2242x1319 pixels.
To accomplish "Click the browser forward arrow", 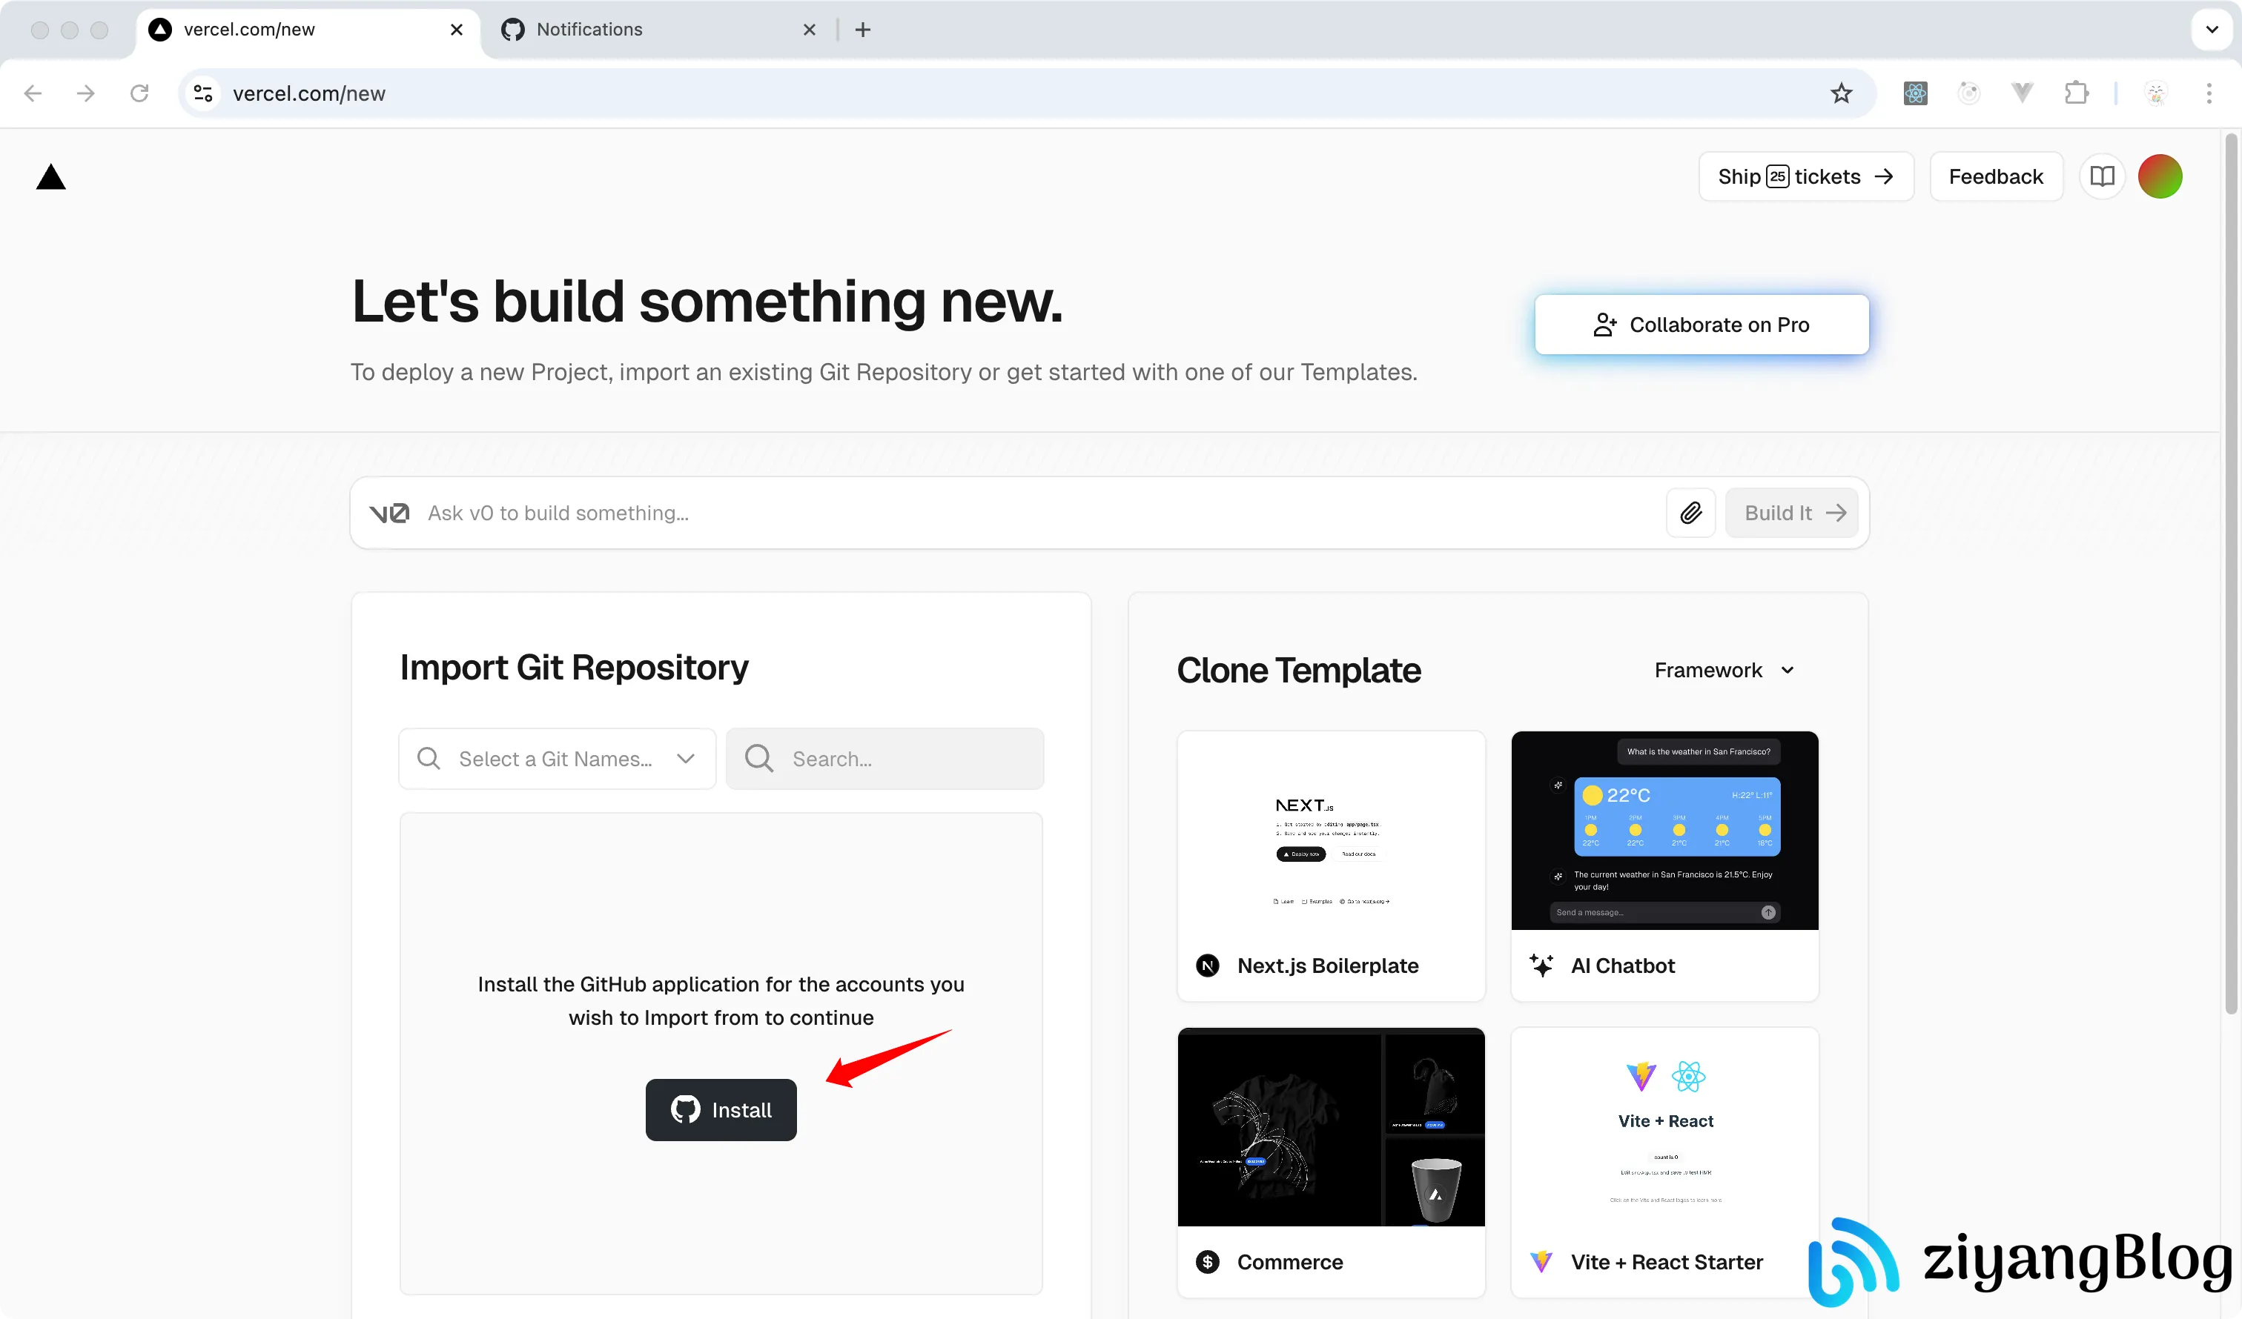I will 85,93.
